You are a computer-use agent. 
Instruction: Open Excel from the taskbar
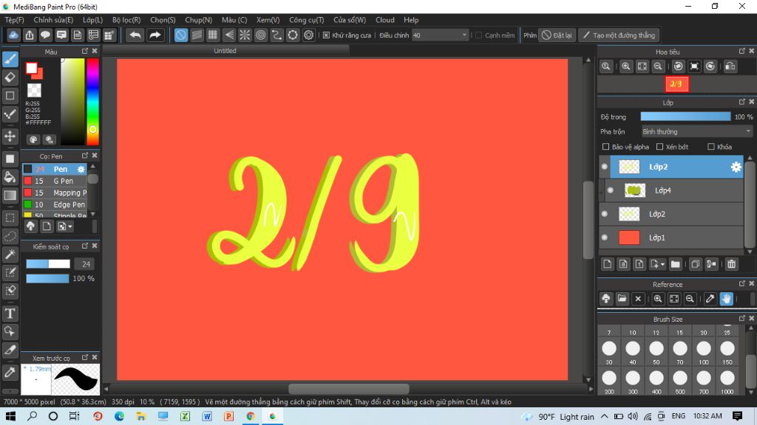(x=185, y=416)
